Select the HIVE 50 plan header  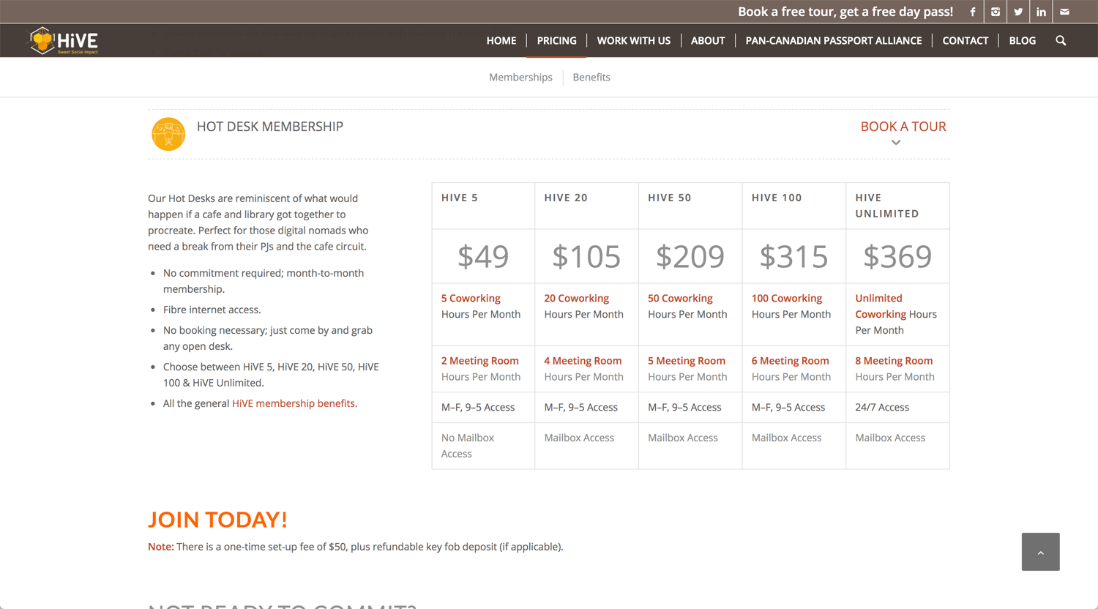point(690,206)
